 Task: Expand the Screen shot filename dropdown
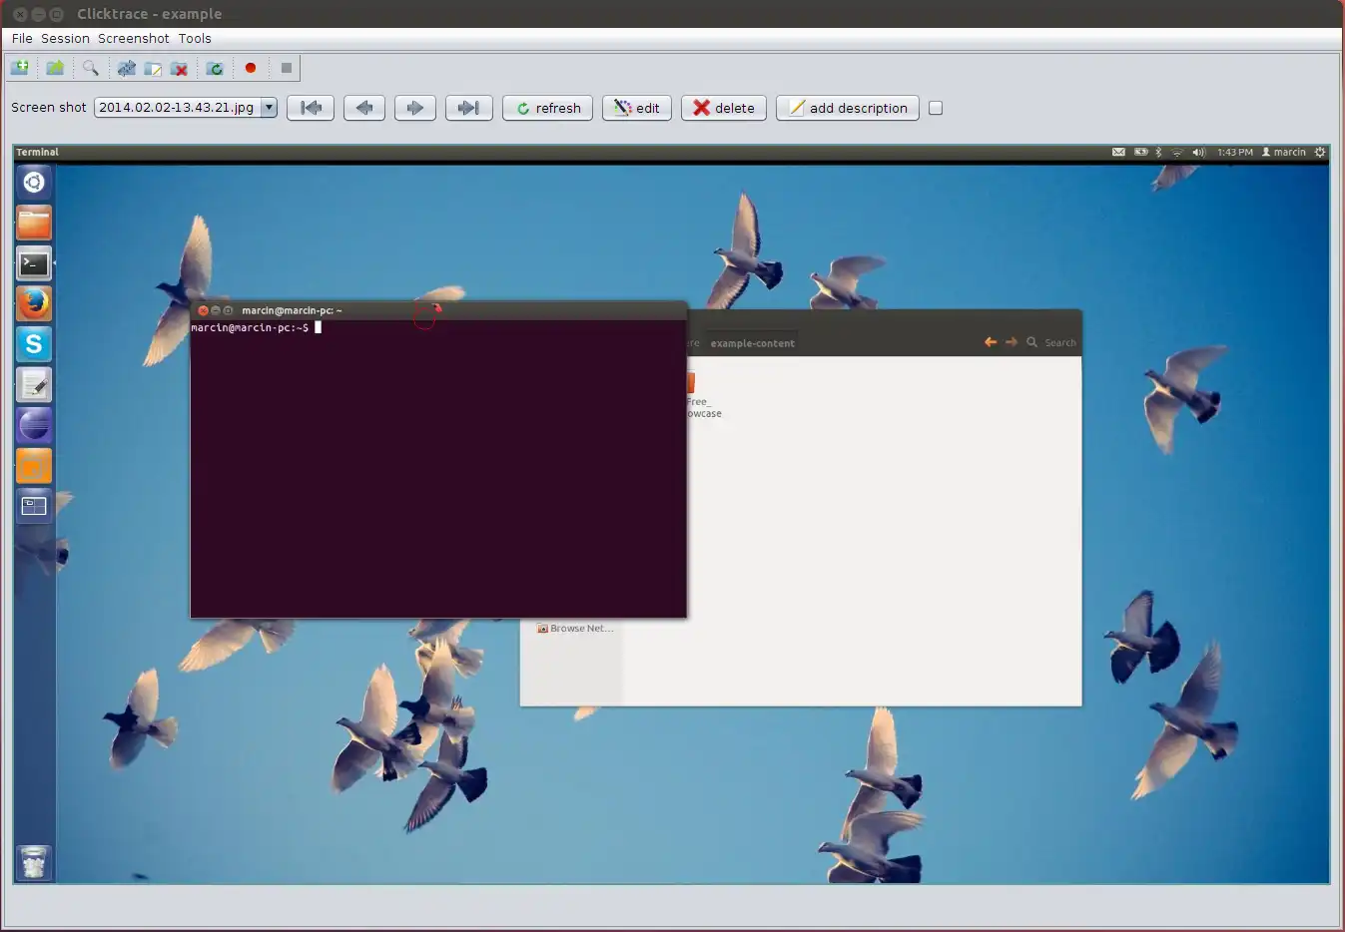click(x=269, y=108)
